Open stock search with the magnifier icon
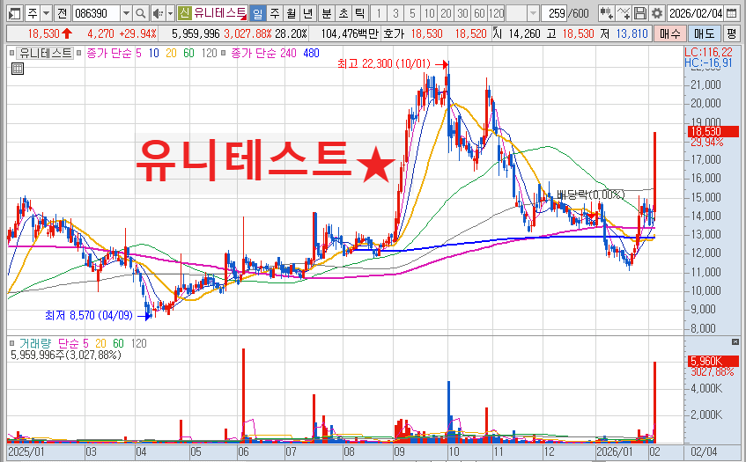Screen dimensions: 746x462 [x=140, y=13]
